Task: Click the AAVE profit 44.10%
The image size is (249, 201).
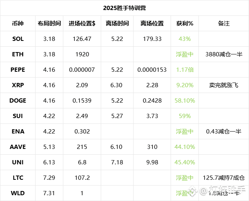Action: tap(185, 147)
